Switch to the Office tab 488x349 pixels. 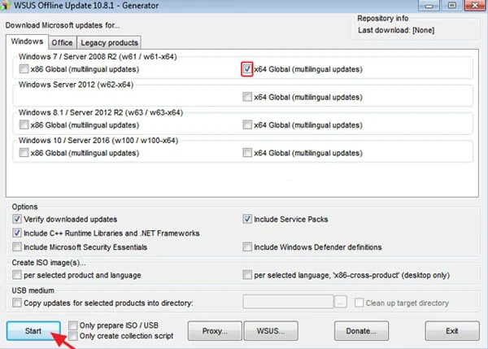pos(63,42)
